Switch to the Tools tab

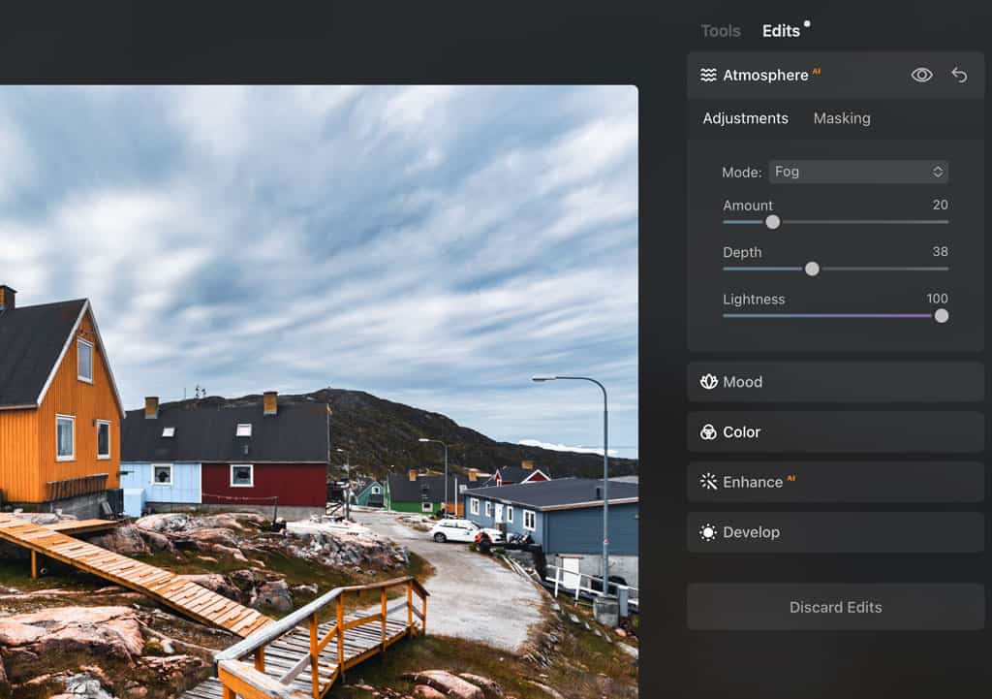[720, 31]
